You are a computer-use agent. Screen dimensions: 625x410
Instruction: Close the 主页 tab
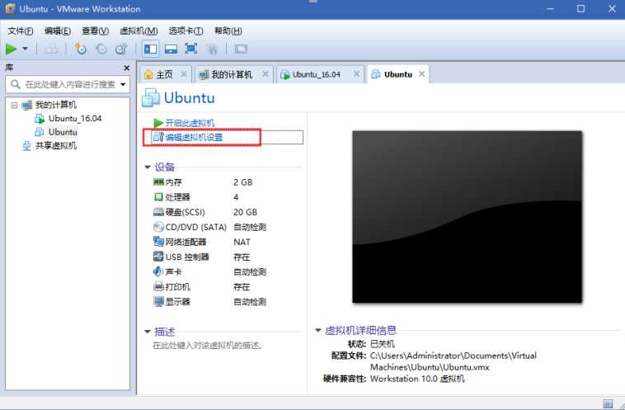tap(184, 73)
